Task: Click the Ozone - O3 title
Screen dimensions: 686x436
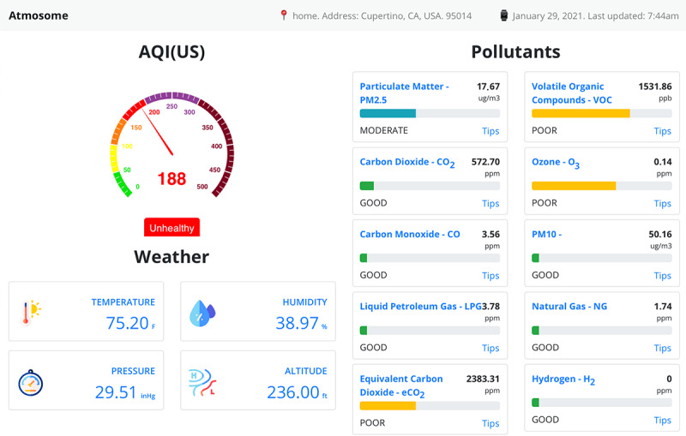Action: 556,163
